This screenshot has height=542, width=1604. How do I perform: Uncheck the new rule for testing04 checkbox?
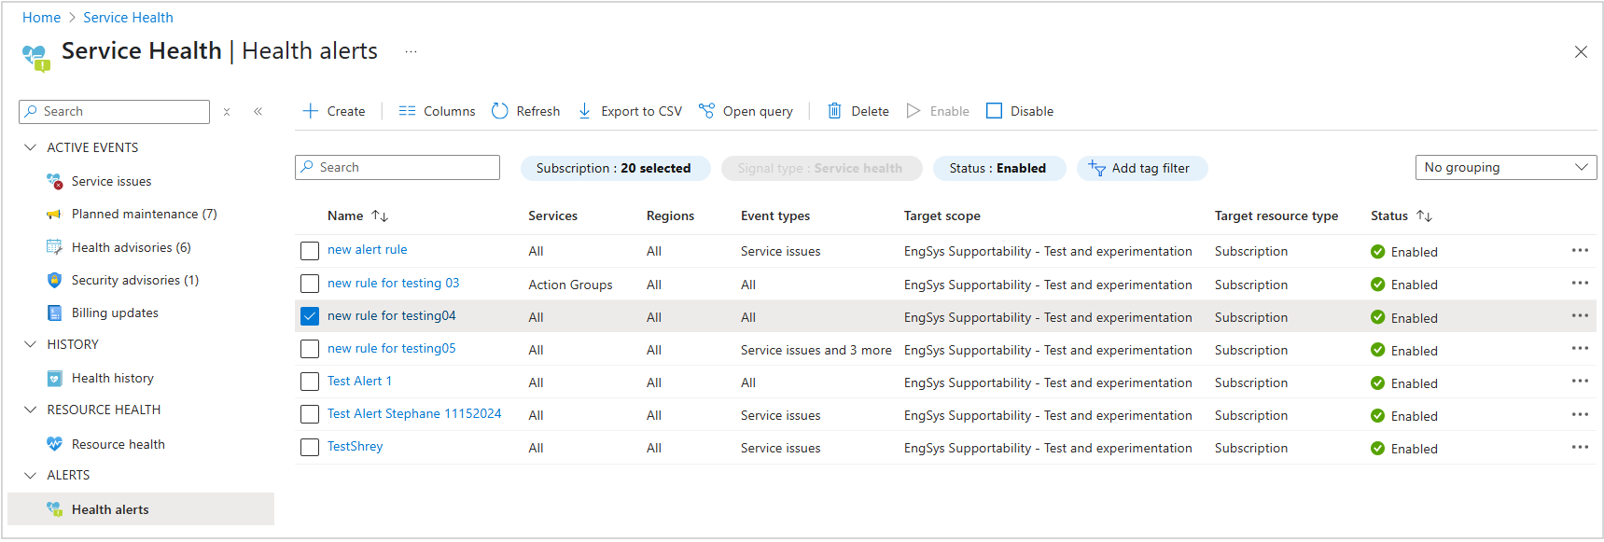point(310,316)
